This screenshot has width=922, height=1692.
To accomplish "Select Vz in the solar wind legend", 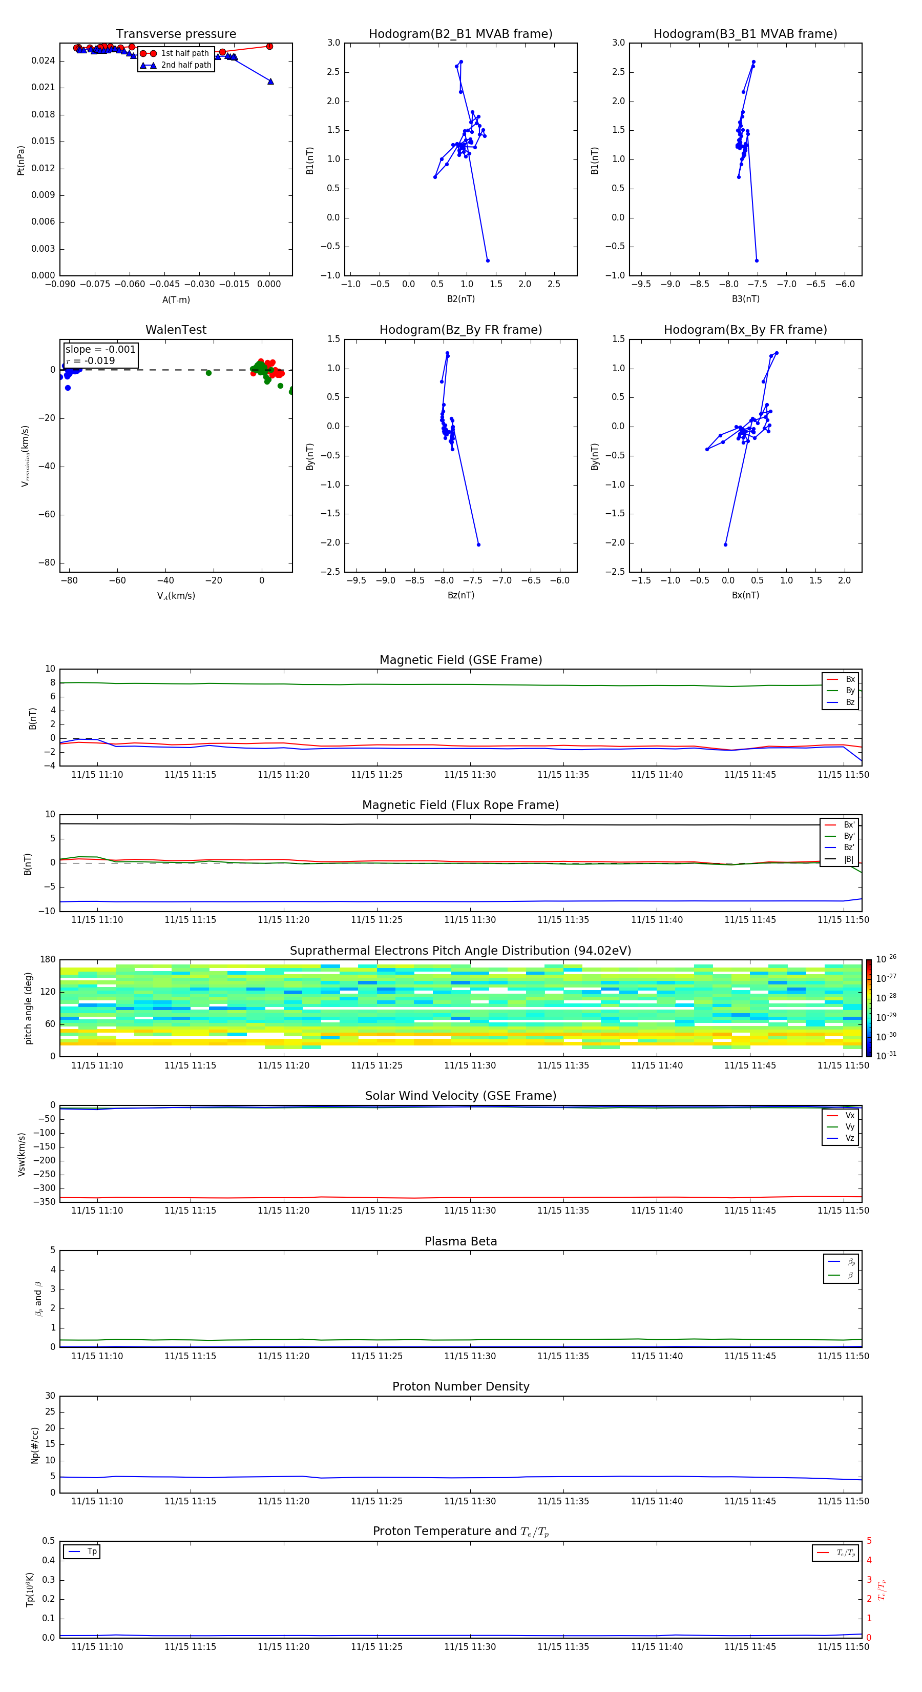I will [841, 1138].
